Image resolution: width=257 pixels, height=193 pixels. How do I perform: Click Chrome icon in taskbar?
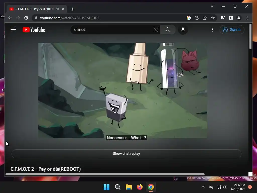[x=151, y=187]
